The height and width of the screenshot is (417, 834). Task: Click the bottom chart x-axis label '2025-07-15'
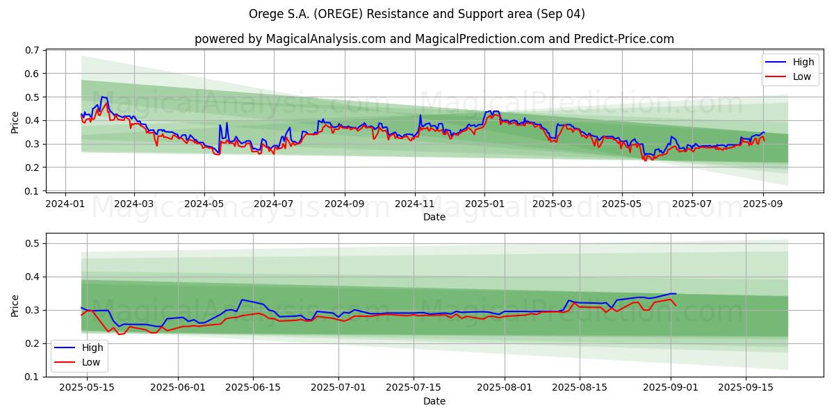click(x=414, y=389)
